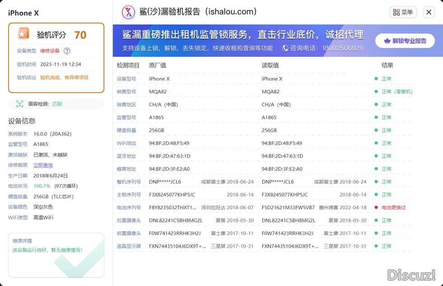This screenshot has height=286, width=443.
Task: Click the report title 鲨(沙)漏验机报告
Action: tap(198, 12)
